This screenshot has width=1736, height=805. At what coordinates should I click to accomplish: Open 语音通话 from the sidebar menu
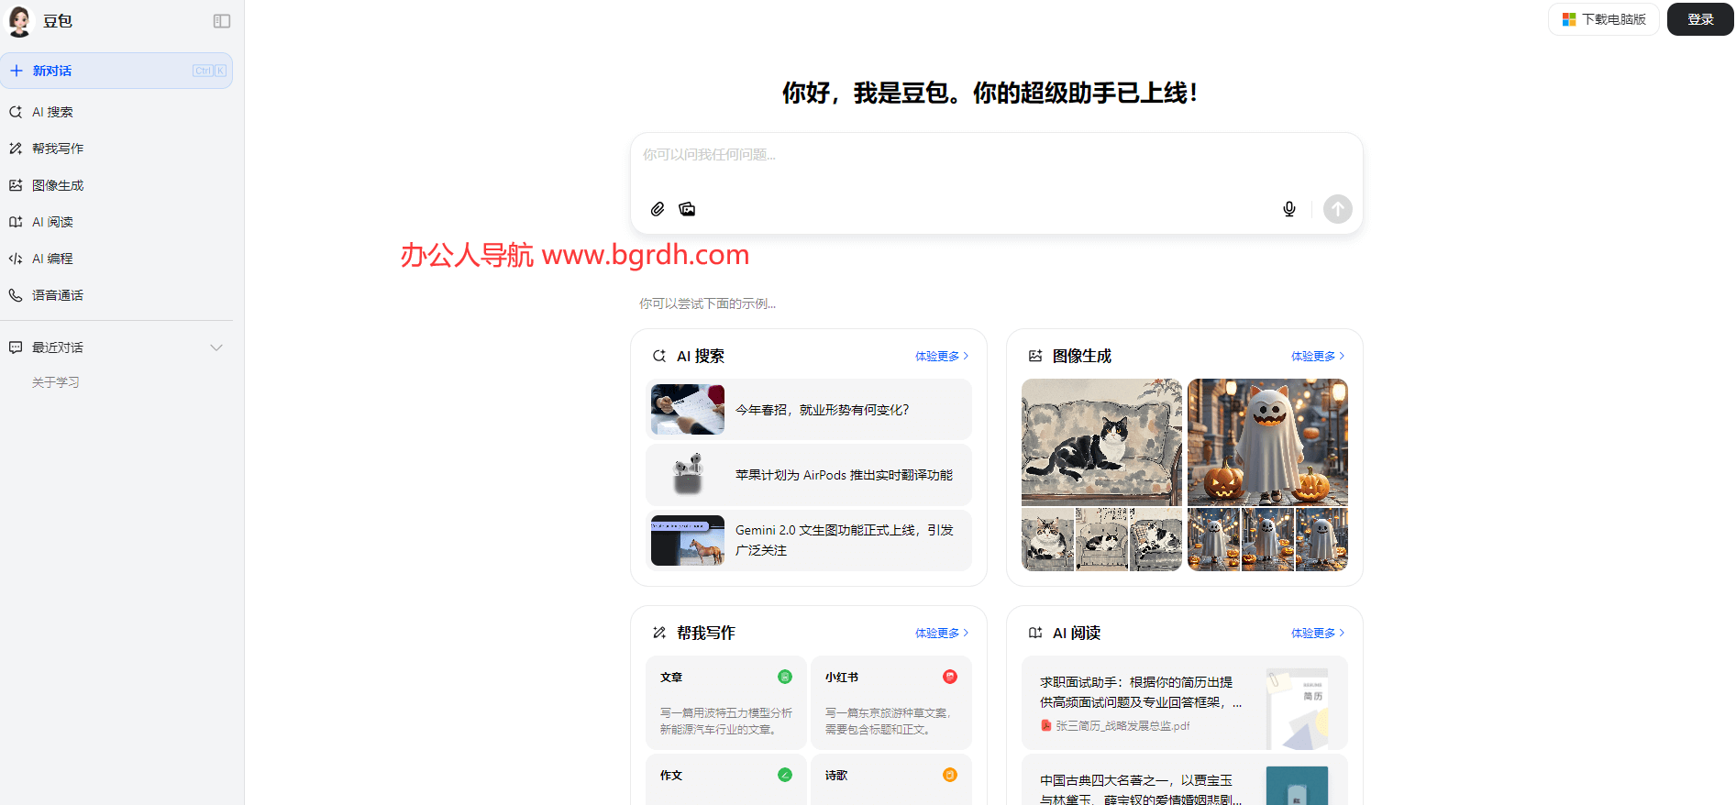pyautogui.click(x=116, y=295)
